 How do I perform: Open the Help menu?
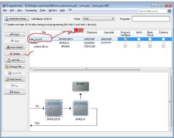coord(63,10)
